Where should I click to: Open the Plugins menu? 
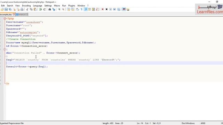[x=72, y=6]
